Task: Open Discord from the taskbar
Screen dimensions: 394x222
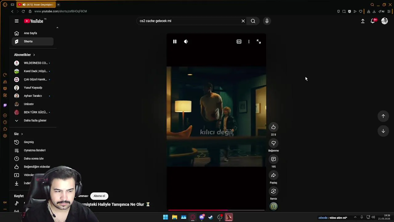Action: click(202, 217)
